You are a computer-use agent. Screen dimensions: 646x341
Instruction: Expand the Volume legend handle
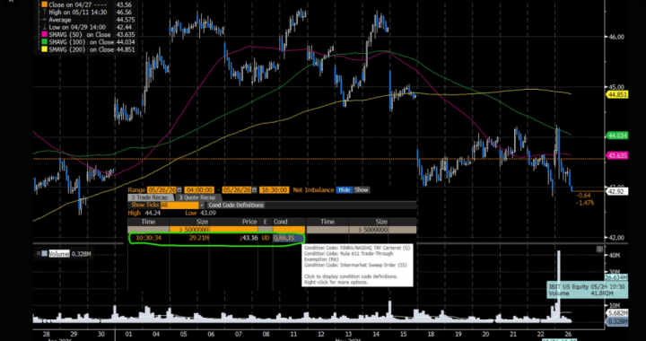[x=39, y=254]
